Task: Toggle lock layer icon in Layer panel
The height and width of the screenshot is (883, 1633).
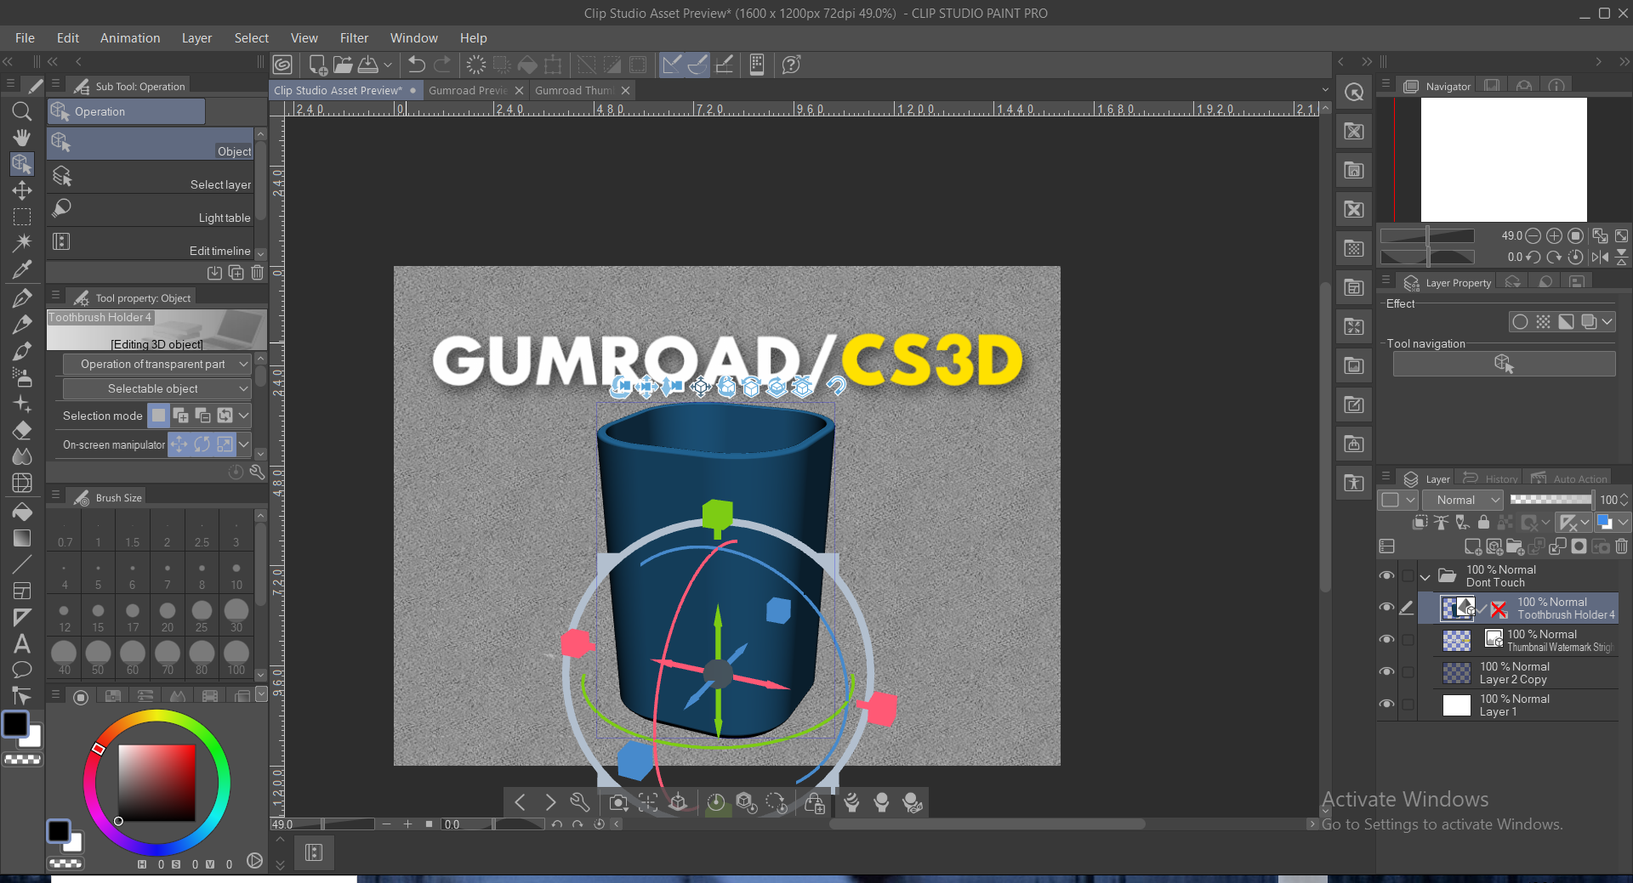Action: coord(1483,523)
